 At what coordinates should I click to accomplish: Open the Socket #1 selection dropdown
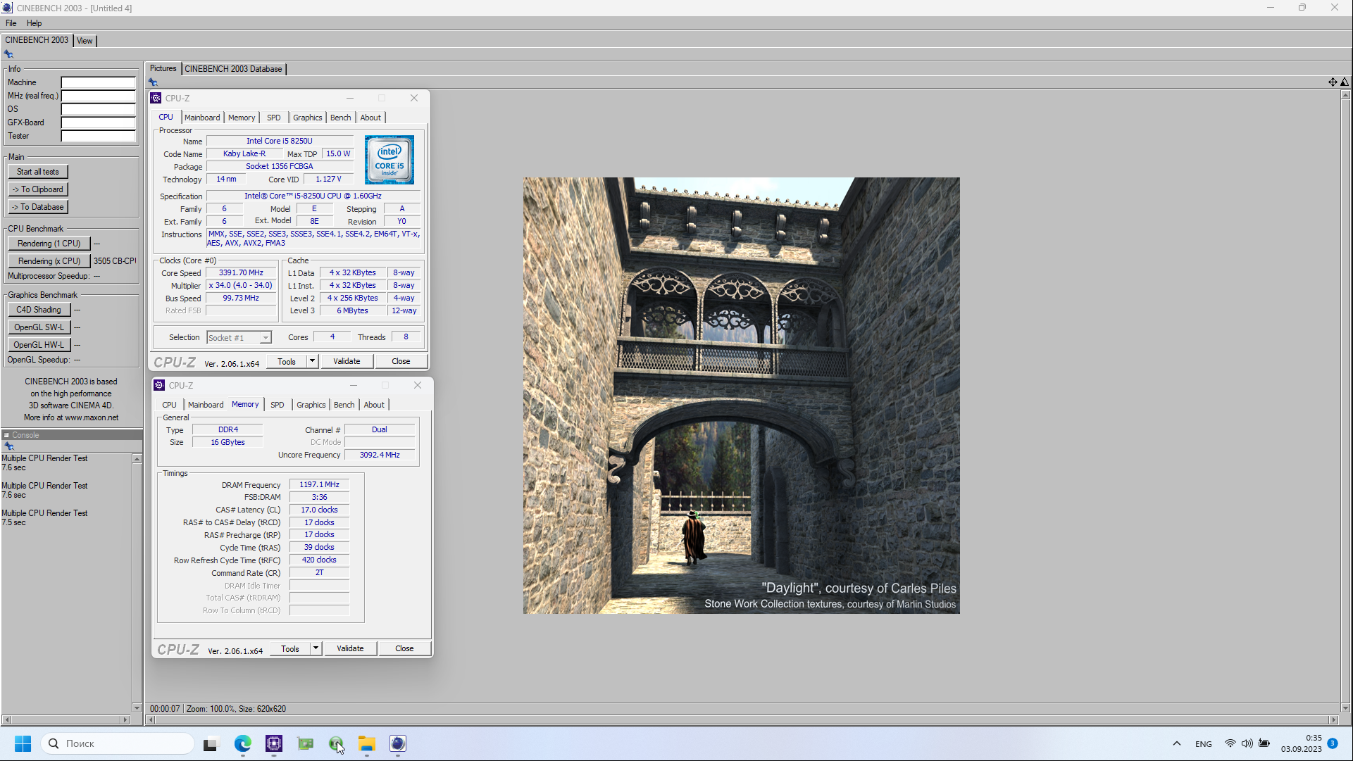click(x=239, y=338)
